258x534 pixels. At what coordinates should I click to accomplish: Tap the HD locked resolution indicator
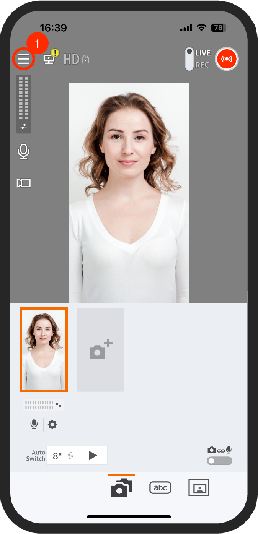(76, 59)
